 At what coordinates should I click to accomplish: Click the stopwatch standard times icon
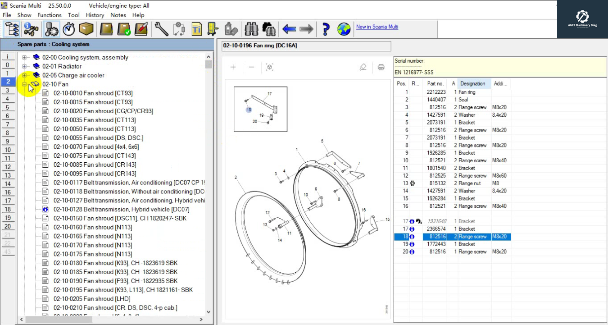tap(69, 29)
